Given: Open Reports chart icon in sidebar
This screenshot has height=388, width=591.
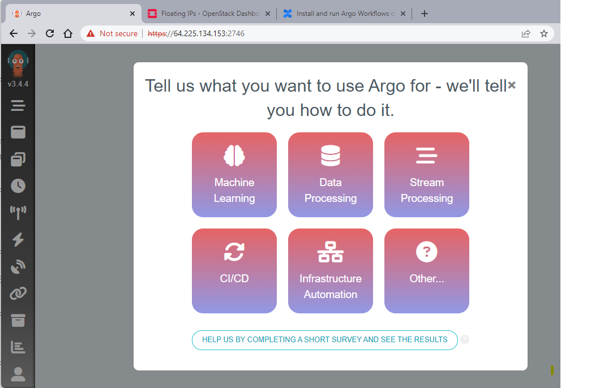Looking at the screenshot, I should [x=18, y=347].
